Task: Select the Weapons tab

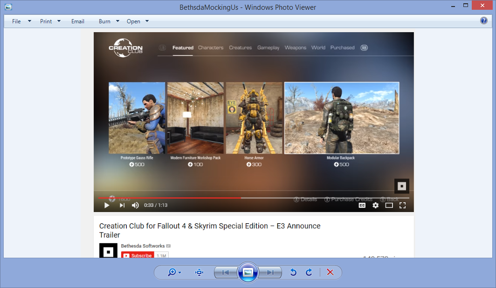Action: click(x=296, y=48)
